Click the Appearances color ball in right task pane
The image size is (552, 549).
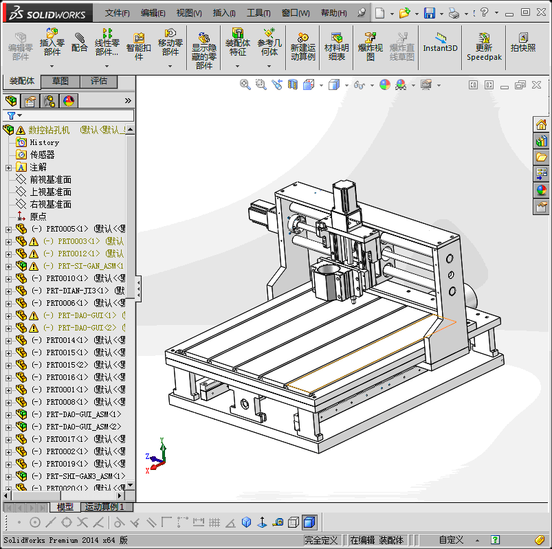coord(542,190)
